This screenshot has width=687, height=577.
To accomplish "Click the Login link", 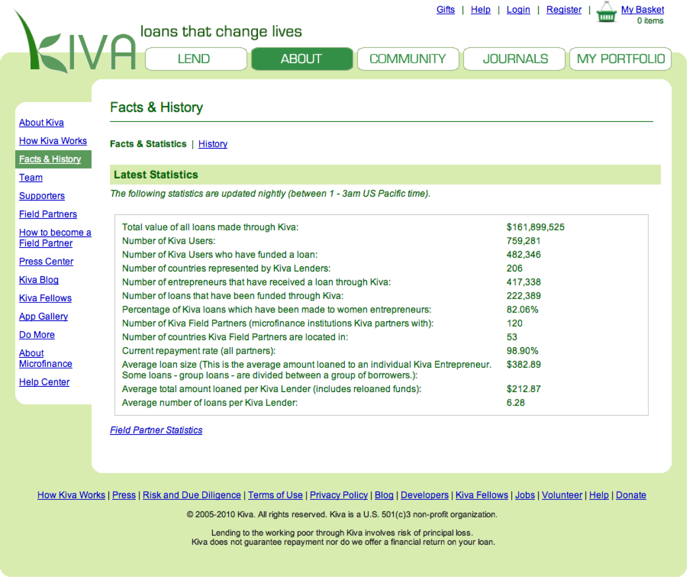I will coord(518,10).
